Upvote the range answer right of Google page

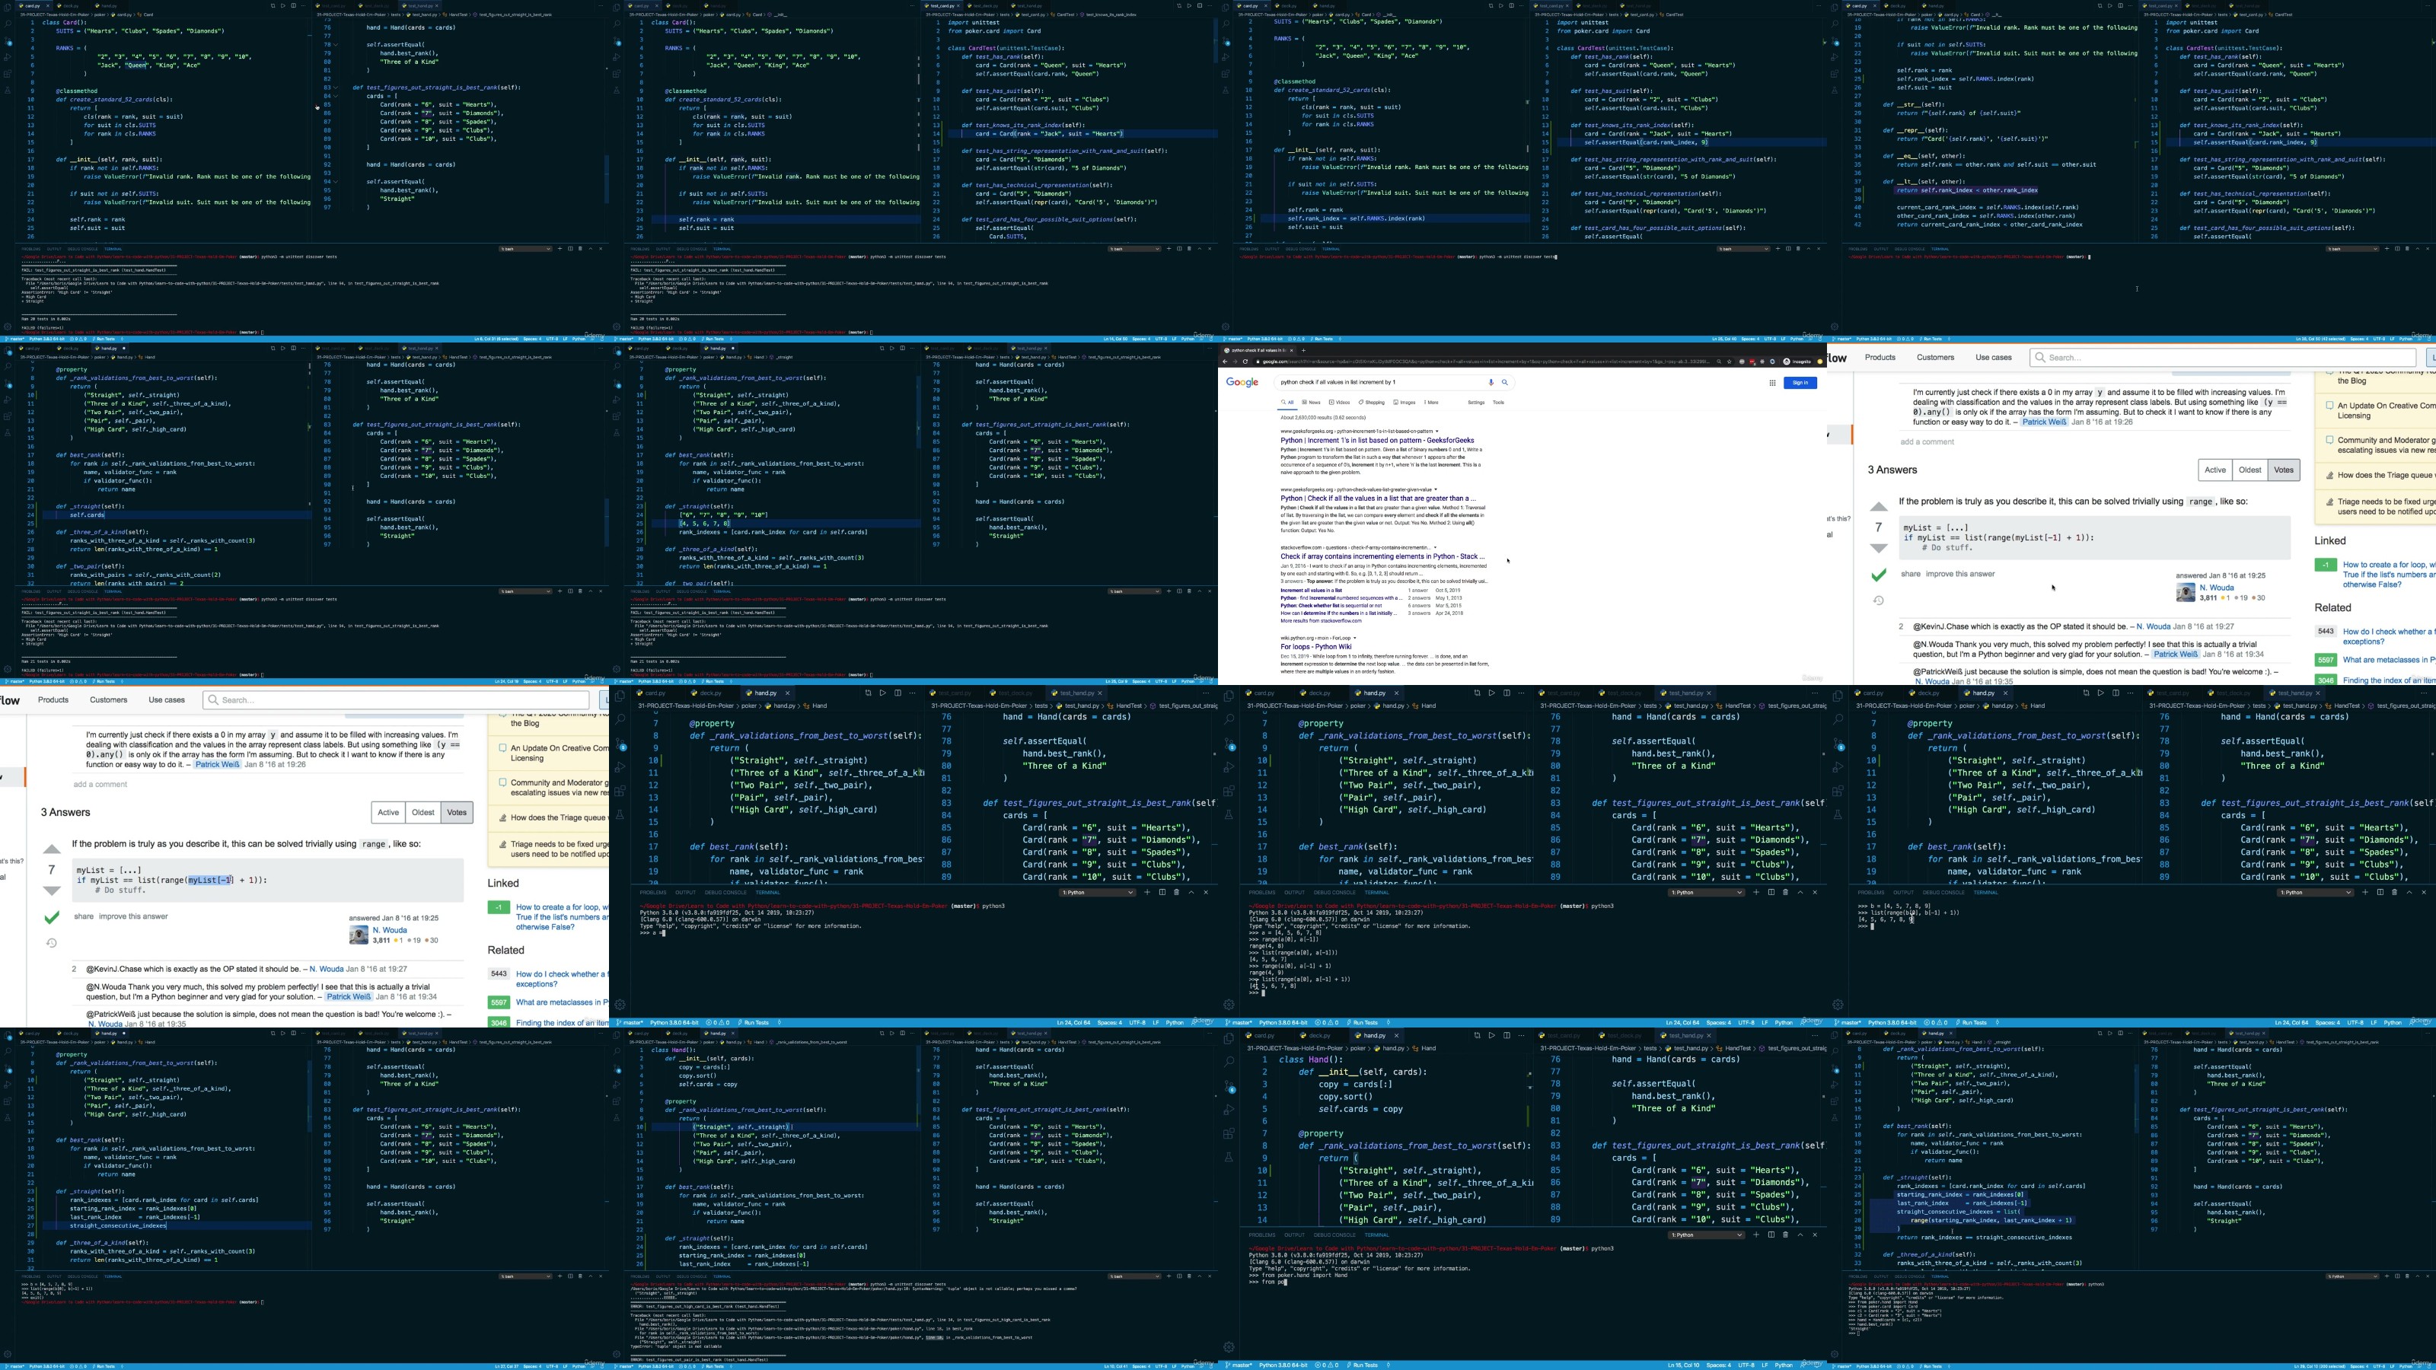point(1879,508)
